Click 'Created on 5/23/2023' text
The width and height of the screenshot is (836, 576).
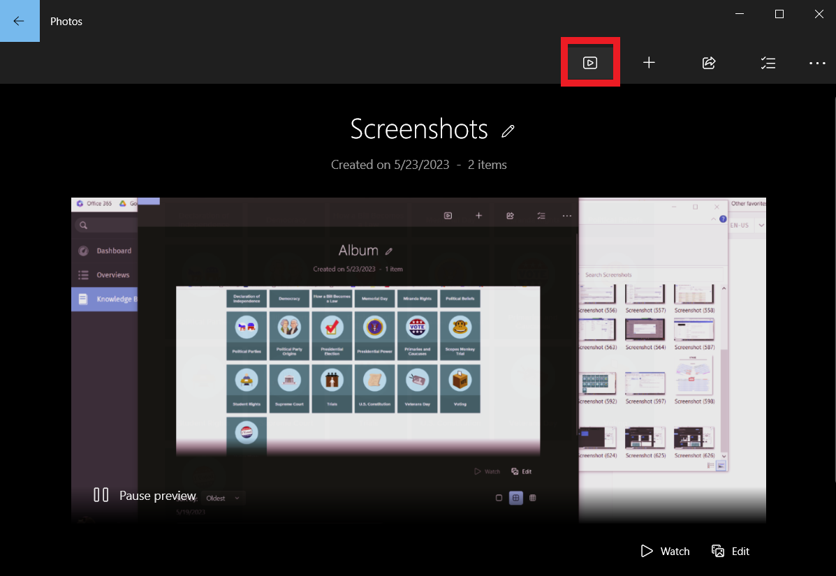point(390,165)
